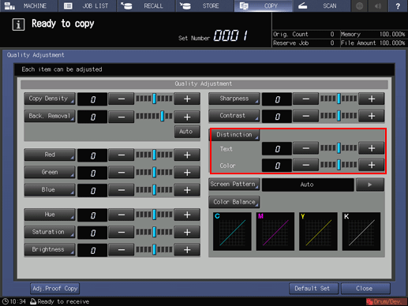Screen dimensions: 408x306
Task: Decrease Hue value with minus
Action: (122, 215)
